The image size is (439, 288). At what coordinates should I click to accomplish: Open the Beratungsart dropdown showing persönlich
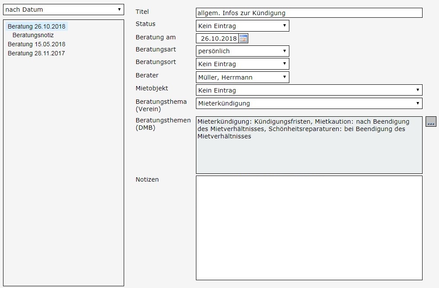click(x=243, y=51)
